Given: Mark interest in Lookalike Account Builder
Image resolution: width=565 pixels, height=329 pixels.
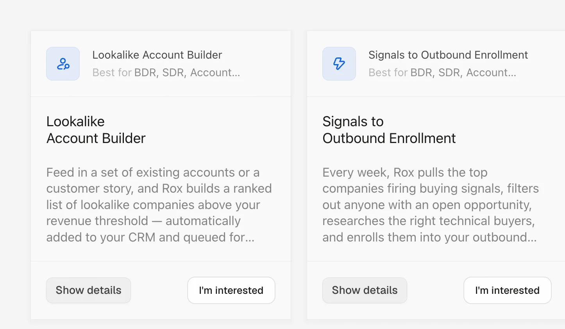Looking at the screenshot, I should pyautogui.click(x=231, y=290).
